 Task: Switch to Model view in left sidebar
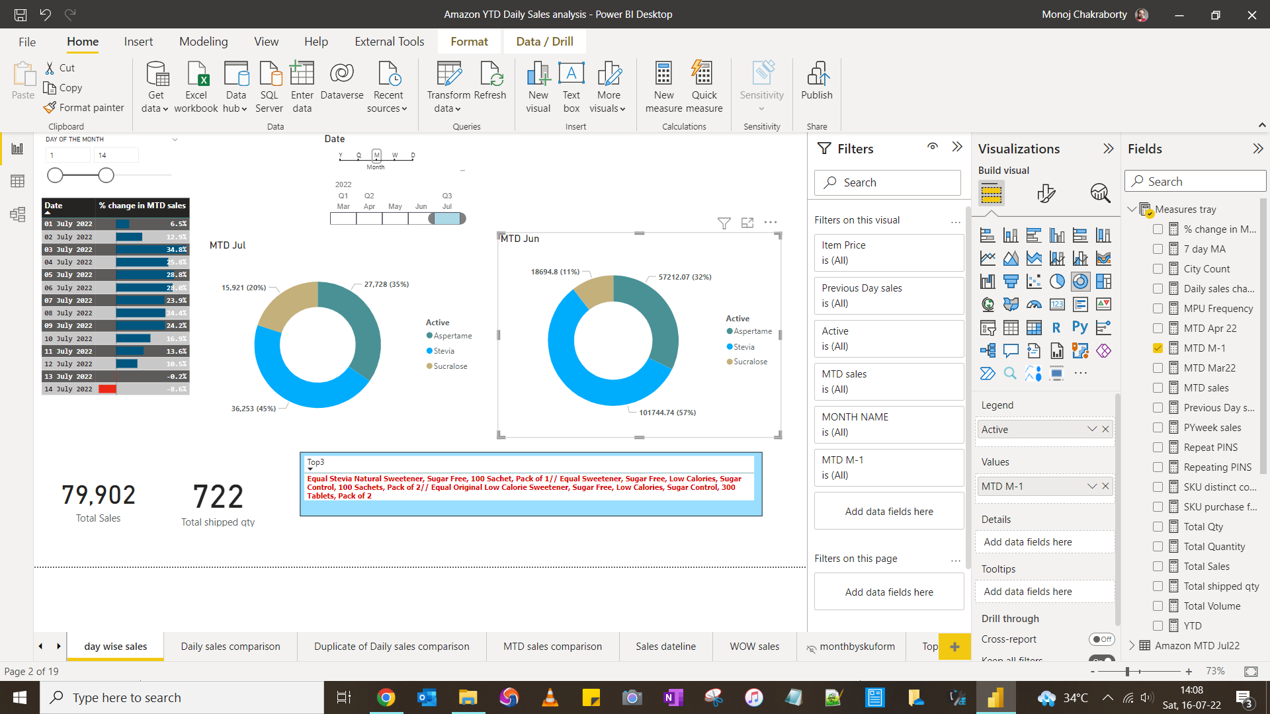pyautogui.click(x=17, y=214)
